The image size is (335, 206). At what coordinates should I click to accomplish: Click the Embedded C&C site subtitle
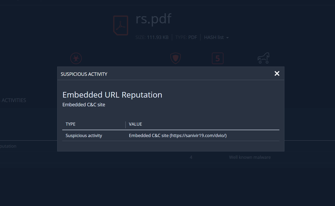(84, 105)
